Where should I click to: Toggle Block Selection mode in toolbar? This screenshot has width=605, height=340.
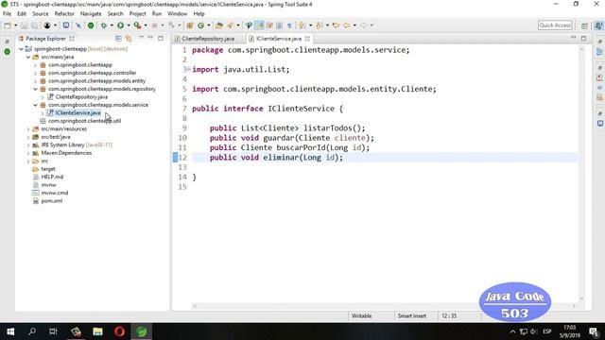pyautogui.click(x=279, y=25)
